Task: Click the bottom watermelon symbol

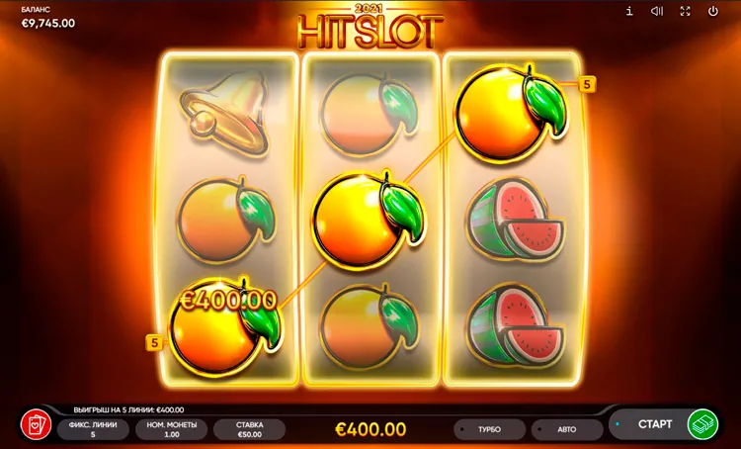Action: click(515, 325)
